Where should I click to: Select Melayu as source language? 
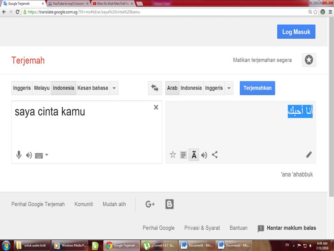coord(42,88)
